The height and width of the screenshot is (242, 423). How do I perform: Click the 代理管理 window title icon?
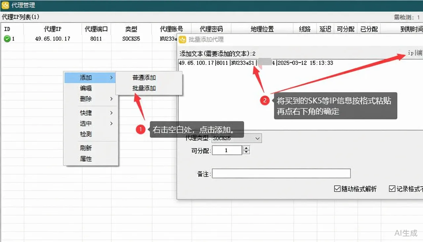point(6,5)
